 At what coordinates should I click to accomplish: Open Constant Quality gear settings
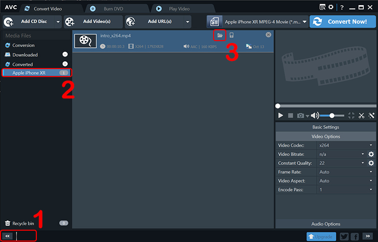click(x=371, y=163)
